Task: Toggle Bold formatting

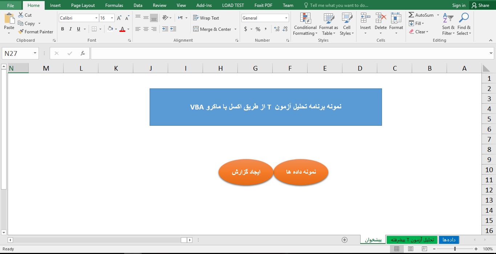Action: click(62, 29)
